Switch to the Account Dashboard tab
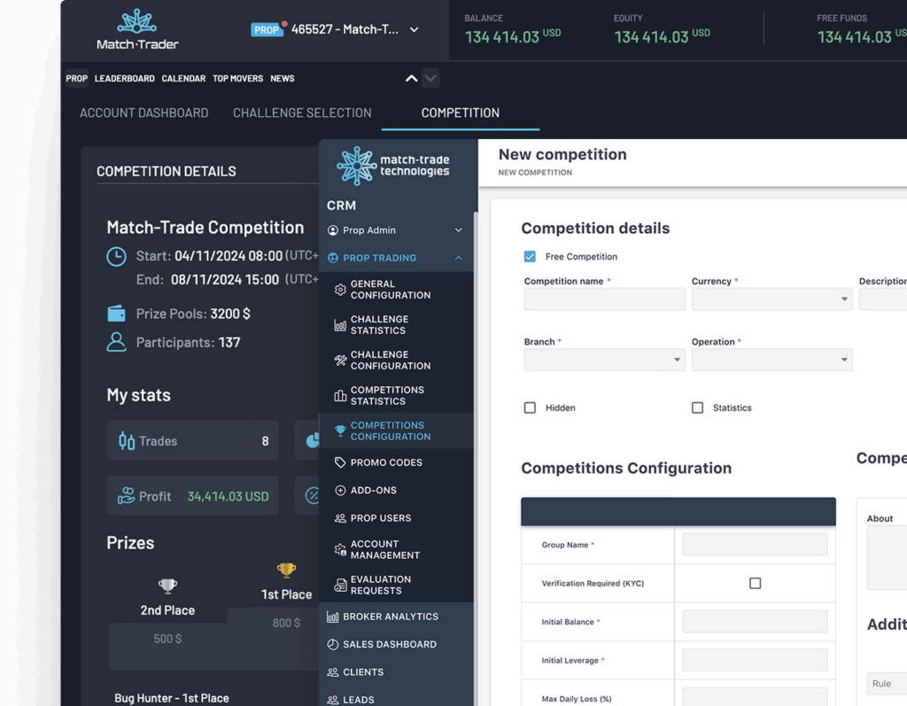The image size is (907, 706). (x=143, y=112)
